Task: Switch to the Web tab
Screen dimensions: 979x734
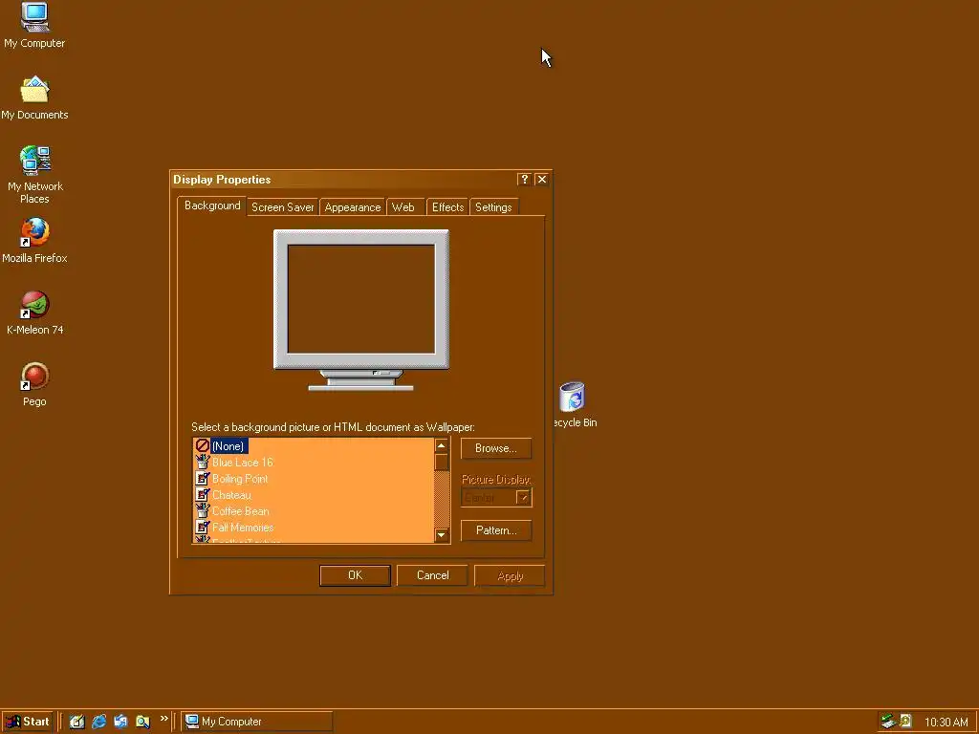Action: pos(403,207)
